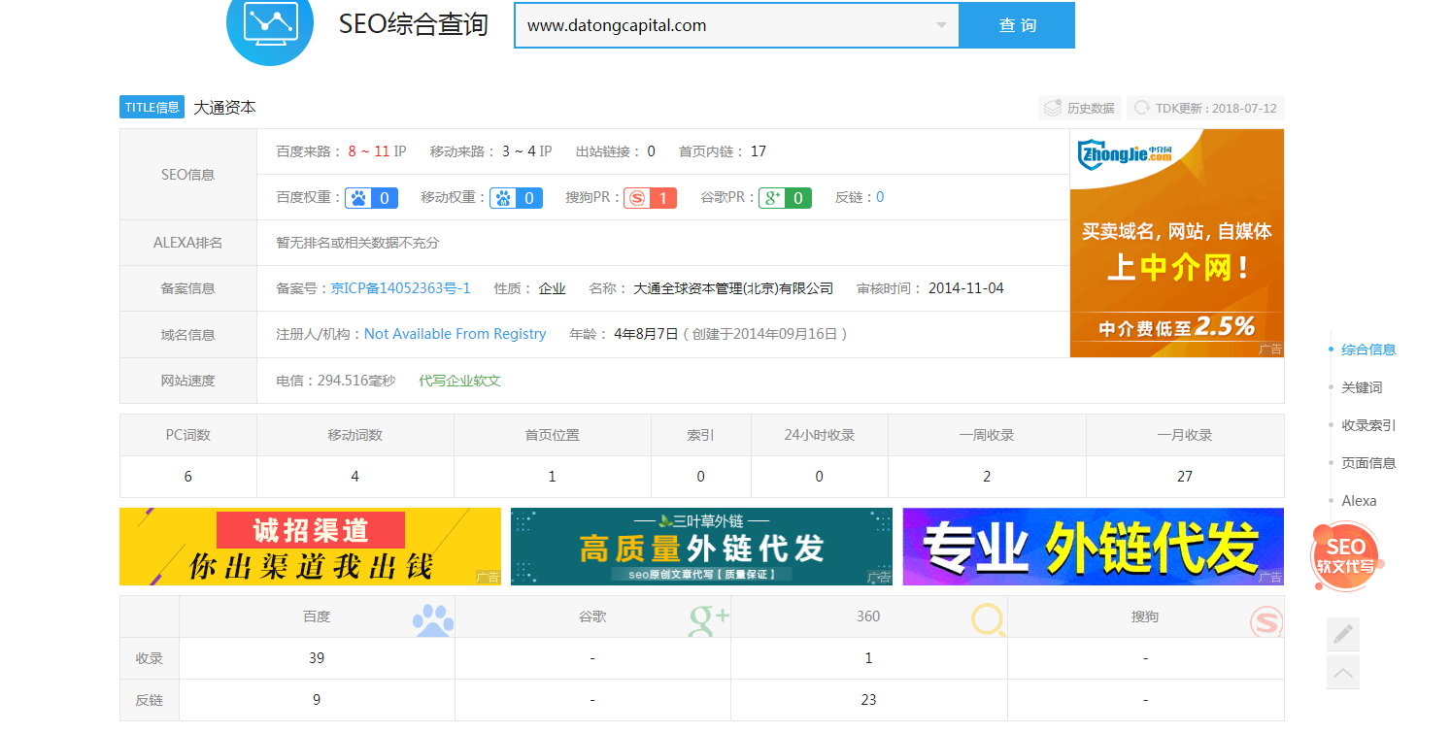1451x733 pixels.
Task: Click the PC词数 value 6
Action: [188, 477]
